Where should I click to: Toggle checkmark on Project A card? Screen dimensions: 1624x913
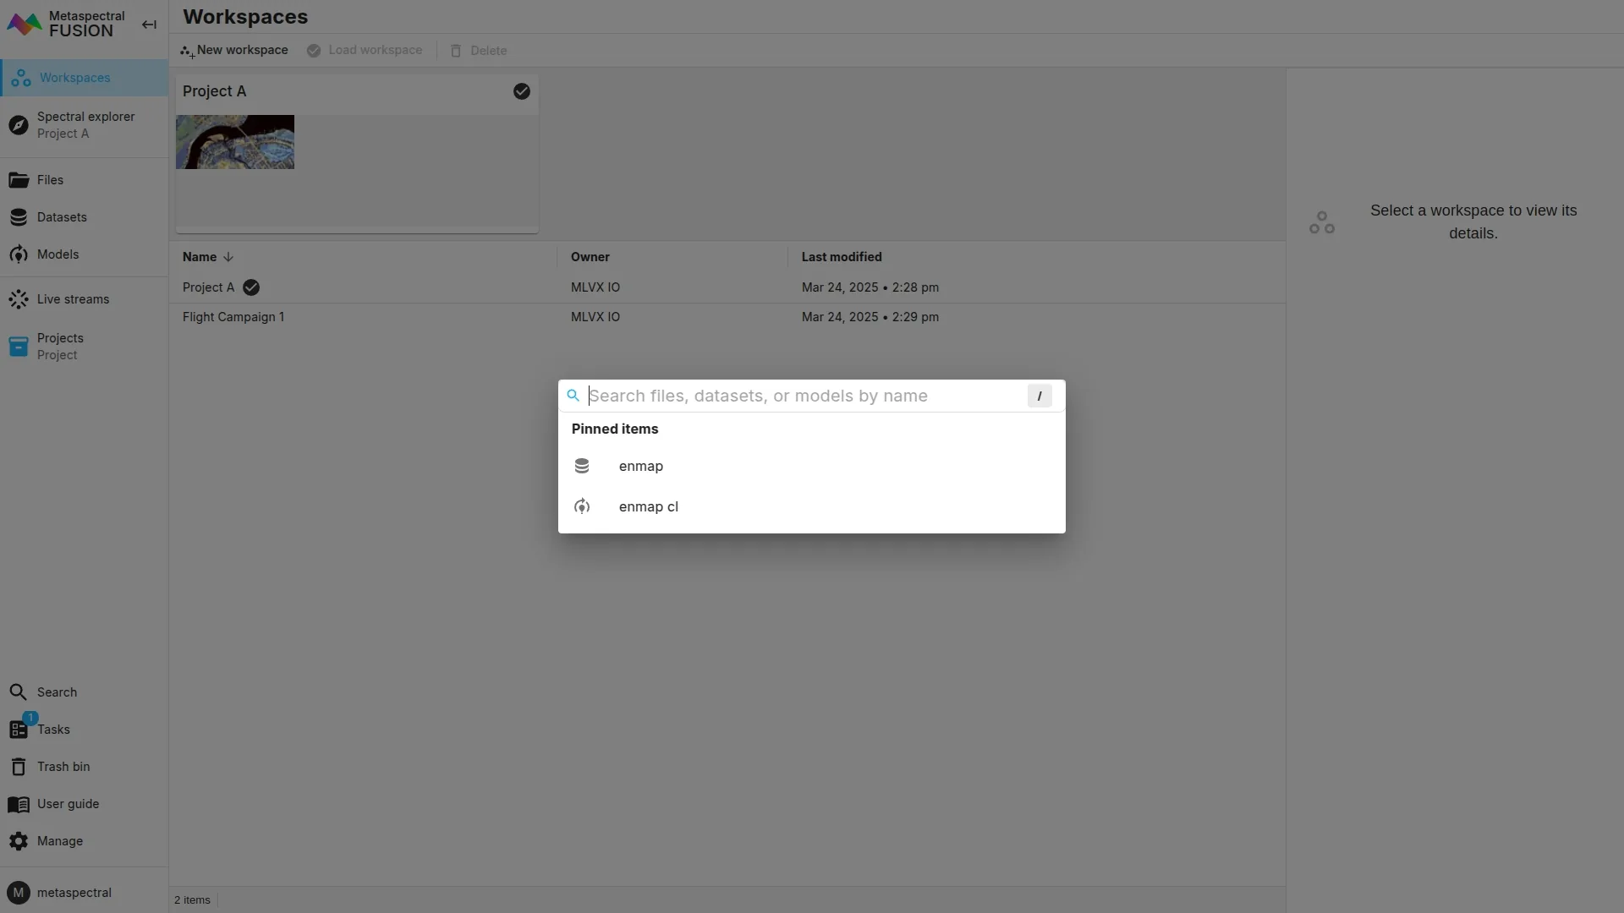(x=522, y=91)
